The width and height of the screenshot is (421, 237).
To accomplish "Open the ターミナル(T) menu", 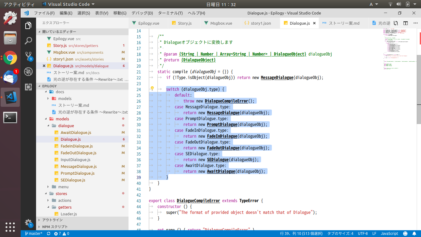I will coord(170,13).
